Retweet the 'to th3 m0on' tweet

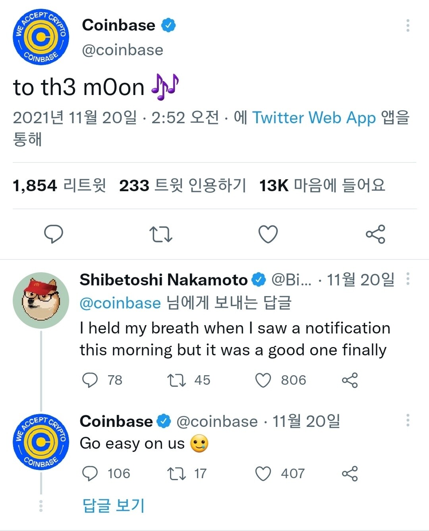(161, 234)
